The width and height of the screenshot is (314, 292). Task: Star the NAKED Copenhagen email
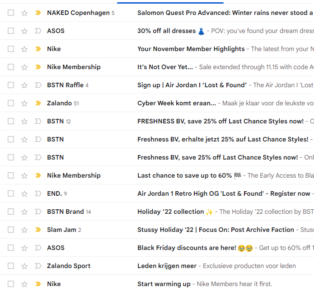[24, 13]
